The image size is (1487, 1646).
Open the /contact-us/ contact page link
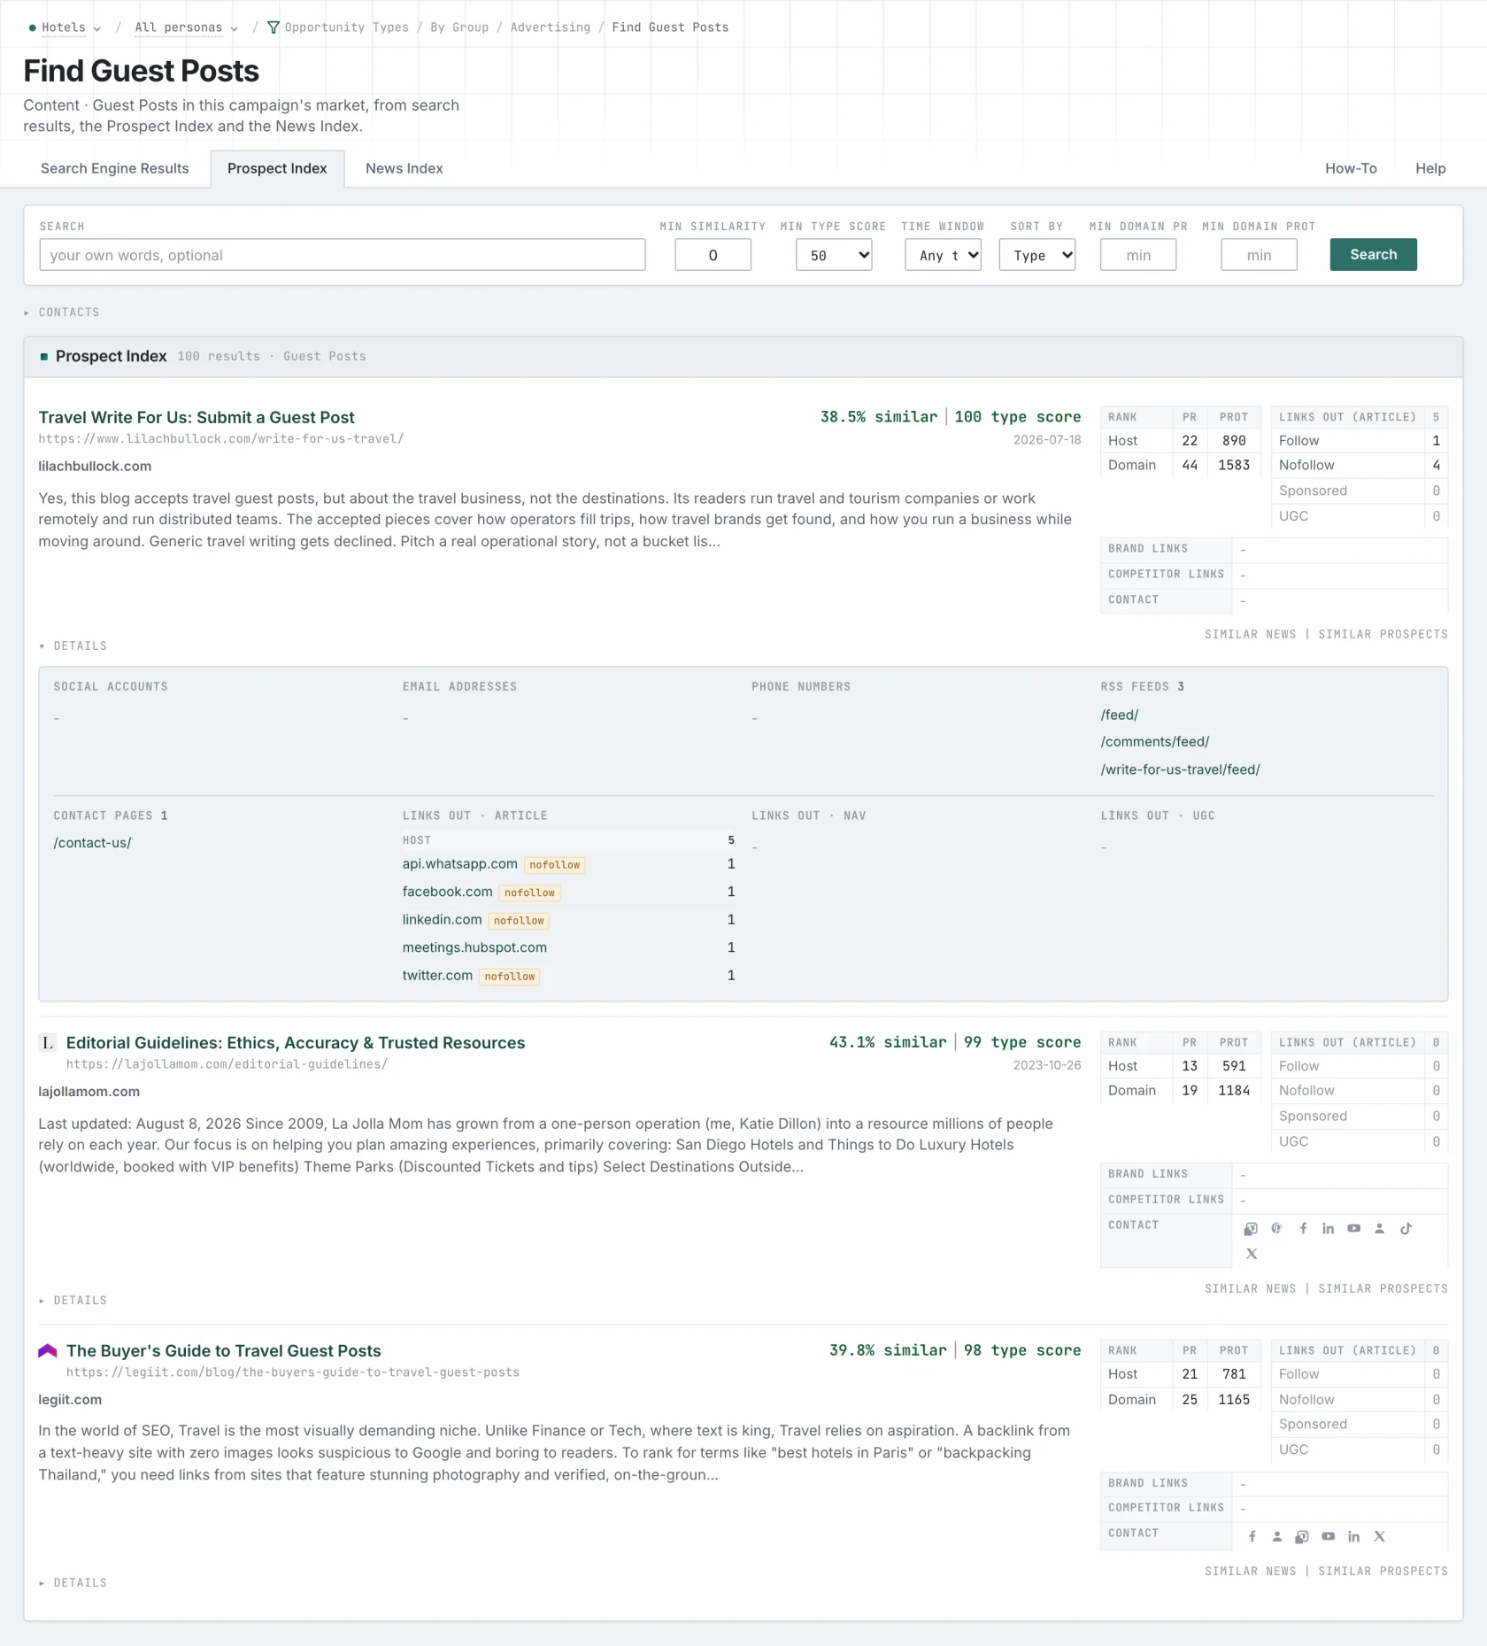pos(92,843)
